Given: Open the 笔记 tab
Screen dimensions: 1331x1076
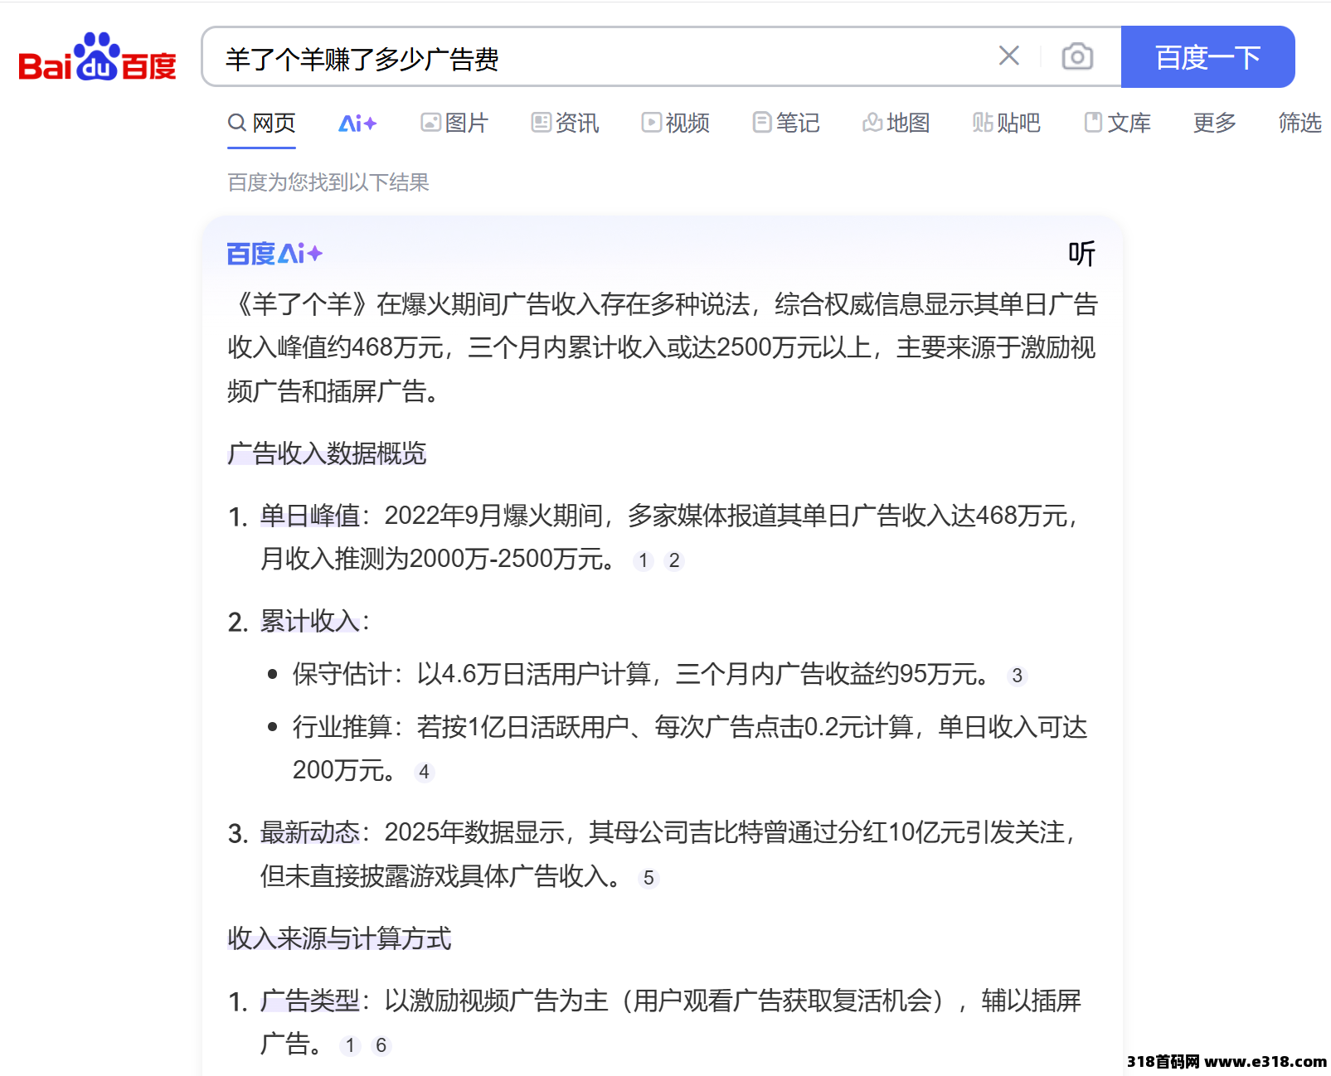Looking at the screenshot, I should (785, 123).
